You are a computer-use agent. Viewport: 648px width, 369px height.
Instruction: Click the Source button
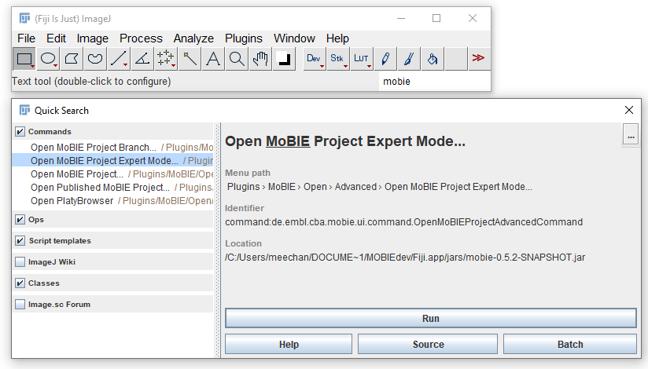[x=428, y=344]
